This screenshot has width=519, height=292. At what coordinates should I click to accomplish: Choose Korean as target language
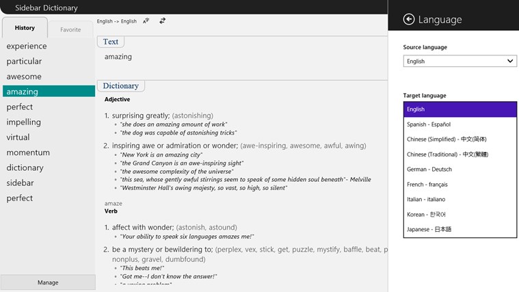pyautogui.click(x=460, y=215)
